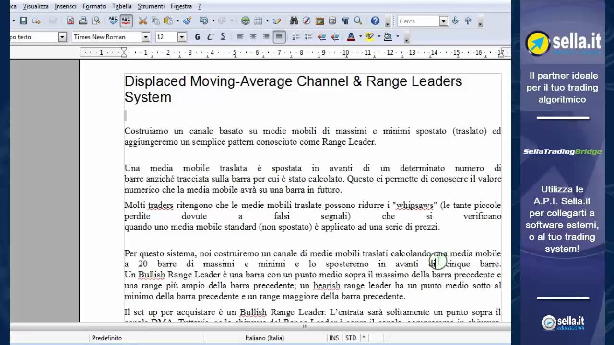614x345 pixels.
Task: Click the Find Previous up arrow
Action: coord(468,21)
